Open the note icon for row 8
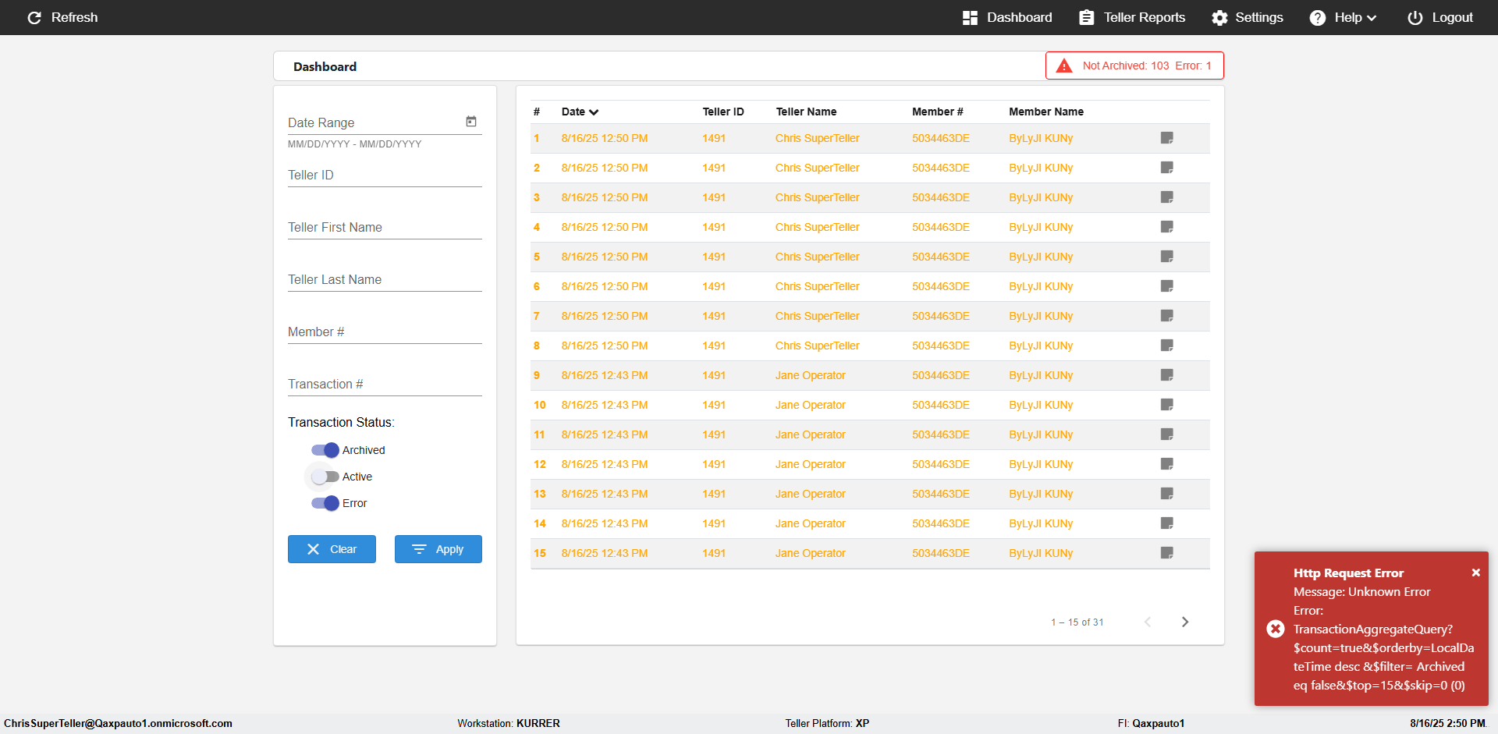1498x734 pixels. [x=1167, y=346]
